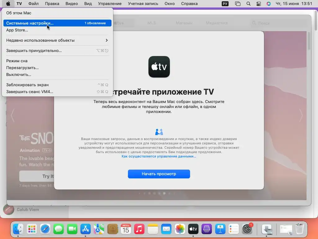The image size is (318, 239).
Task: Expand Недавно использованные объекты submenu
Action: (x=57, y=40)
